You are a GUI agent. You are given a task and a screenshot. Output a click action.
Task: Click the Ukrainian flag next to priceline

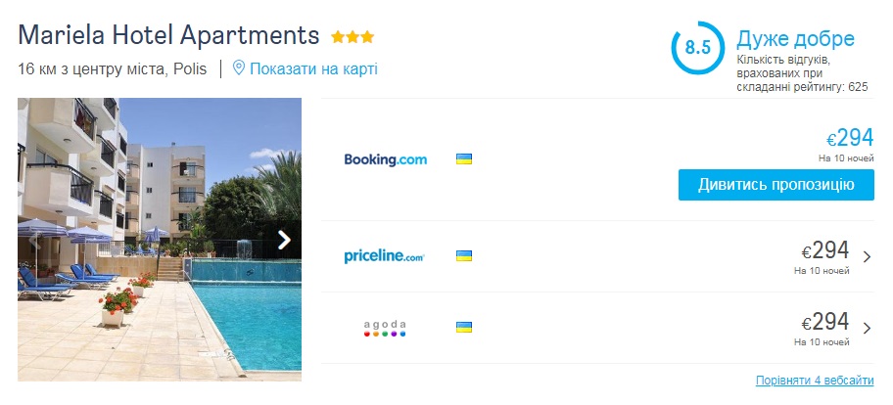pyautogui.click(x=464, y=256)
